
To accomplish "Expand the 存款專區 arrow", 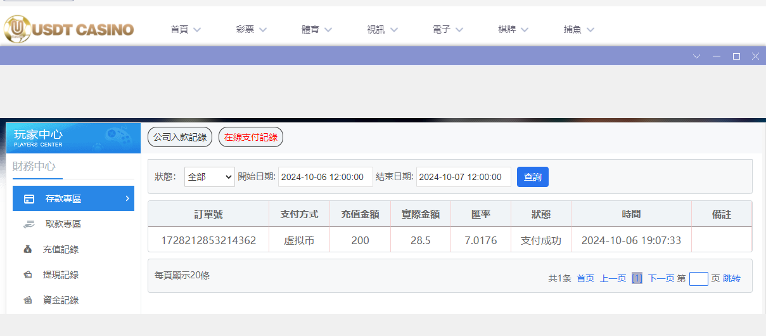I will (x=127, y=199).
